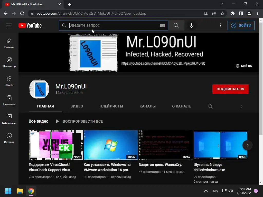The height and width of the screenshot is (197, 263).
Task: Switch to the ПЛЕЙЛИСТЫ tab
Action: click(x=111, y=106)
